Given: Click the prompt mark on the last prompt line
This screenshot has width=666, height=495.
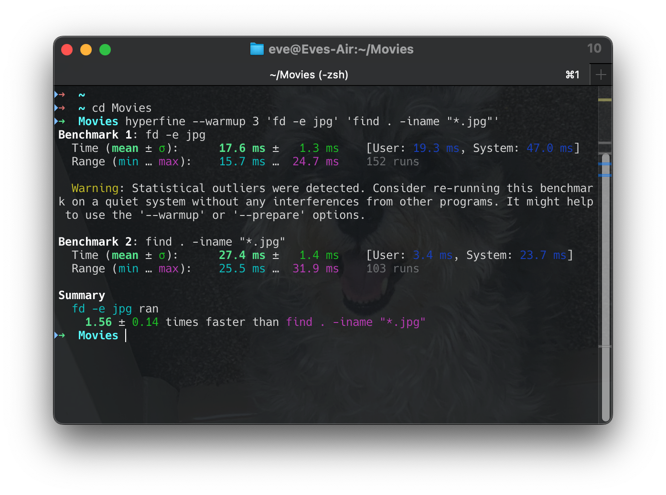Looking at the screenshot, I should click(59, 335).
